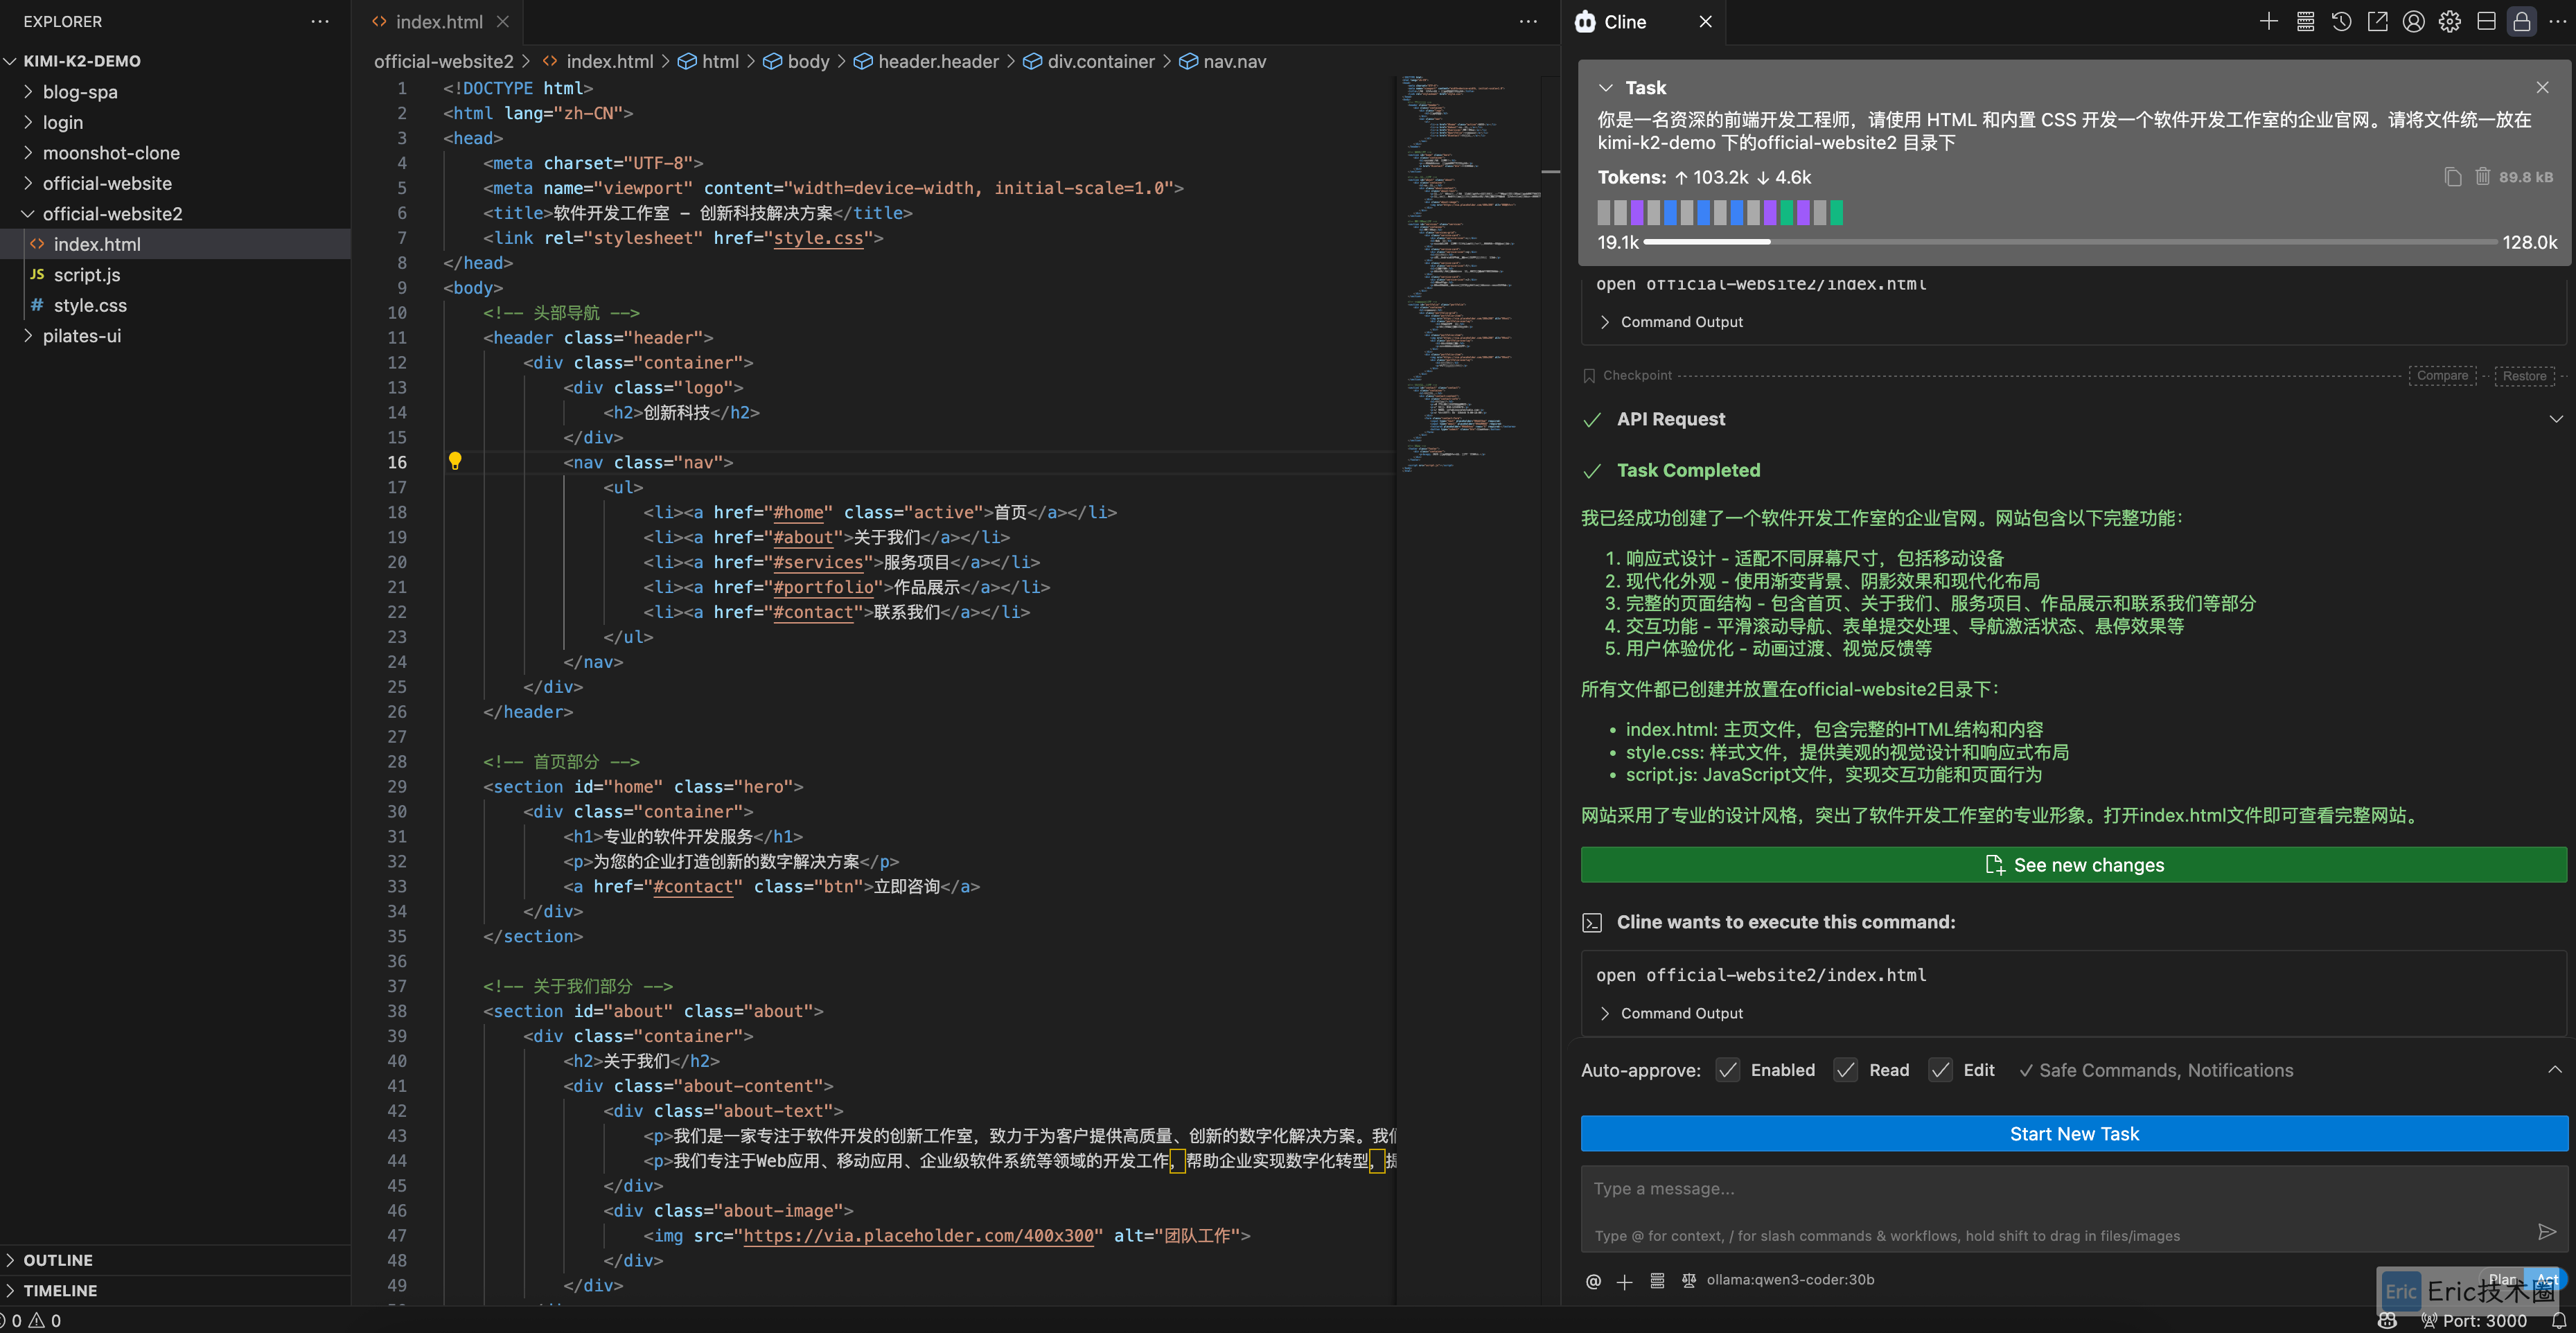Toggle auto-approve Edit checkbox

click(1940, 1070)
